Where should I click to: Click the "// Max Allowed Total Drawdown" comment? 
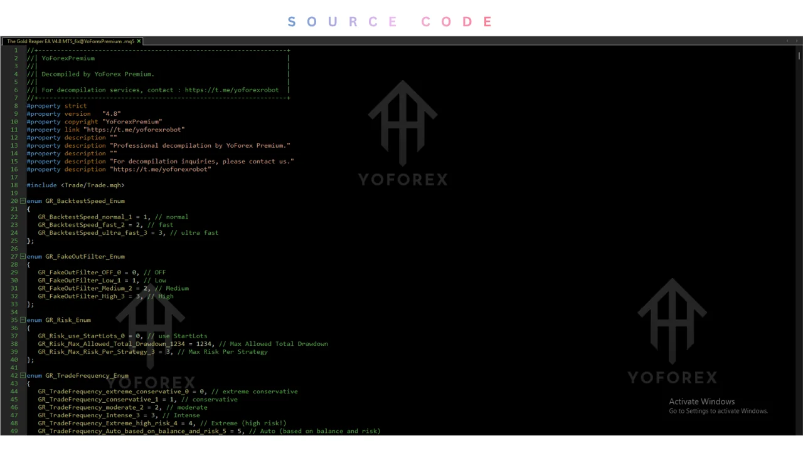pos(274,344)
